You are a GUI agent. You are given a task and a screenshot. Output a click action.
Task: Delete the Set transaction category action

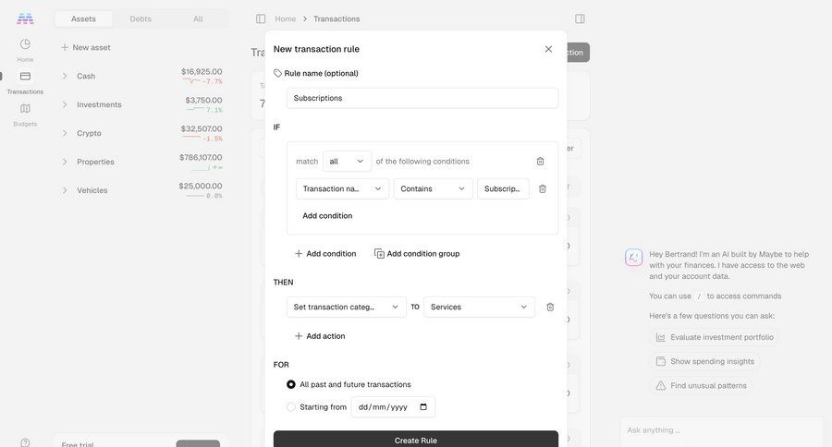click(550, 307)
